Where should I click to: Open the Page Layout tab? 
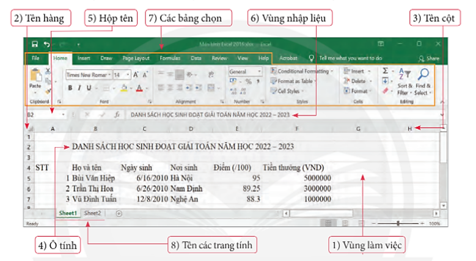coord(136,58)
